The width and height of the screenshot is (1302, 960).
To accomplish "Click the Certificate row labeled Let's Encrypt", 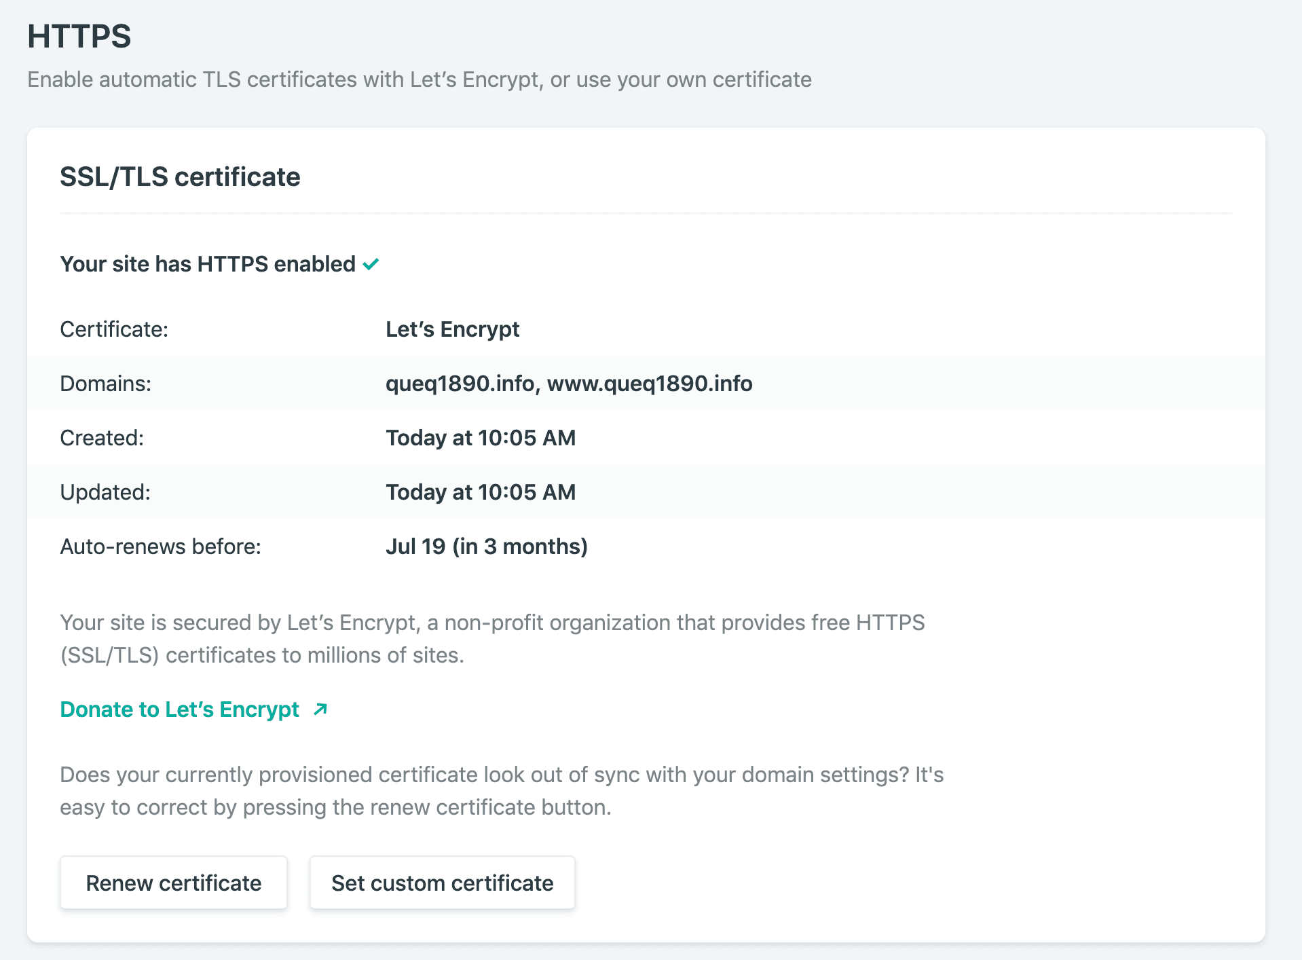I will [x=452, y=329].
